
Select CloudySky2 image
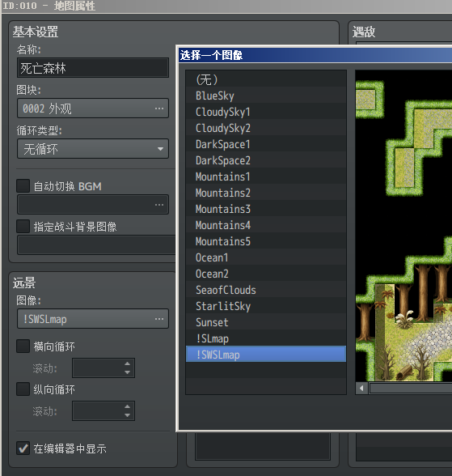[266, 128]
